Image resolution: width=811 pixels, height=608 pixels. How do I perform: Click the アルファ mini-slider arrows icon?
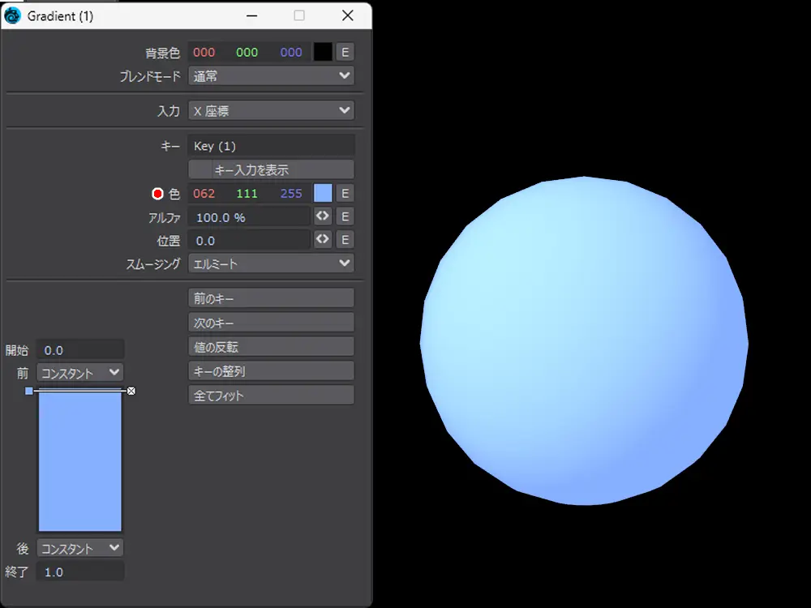click(x=323, y=216)
